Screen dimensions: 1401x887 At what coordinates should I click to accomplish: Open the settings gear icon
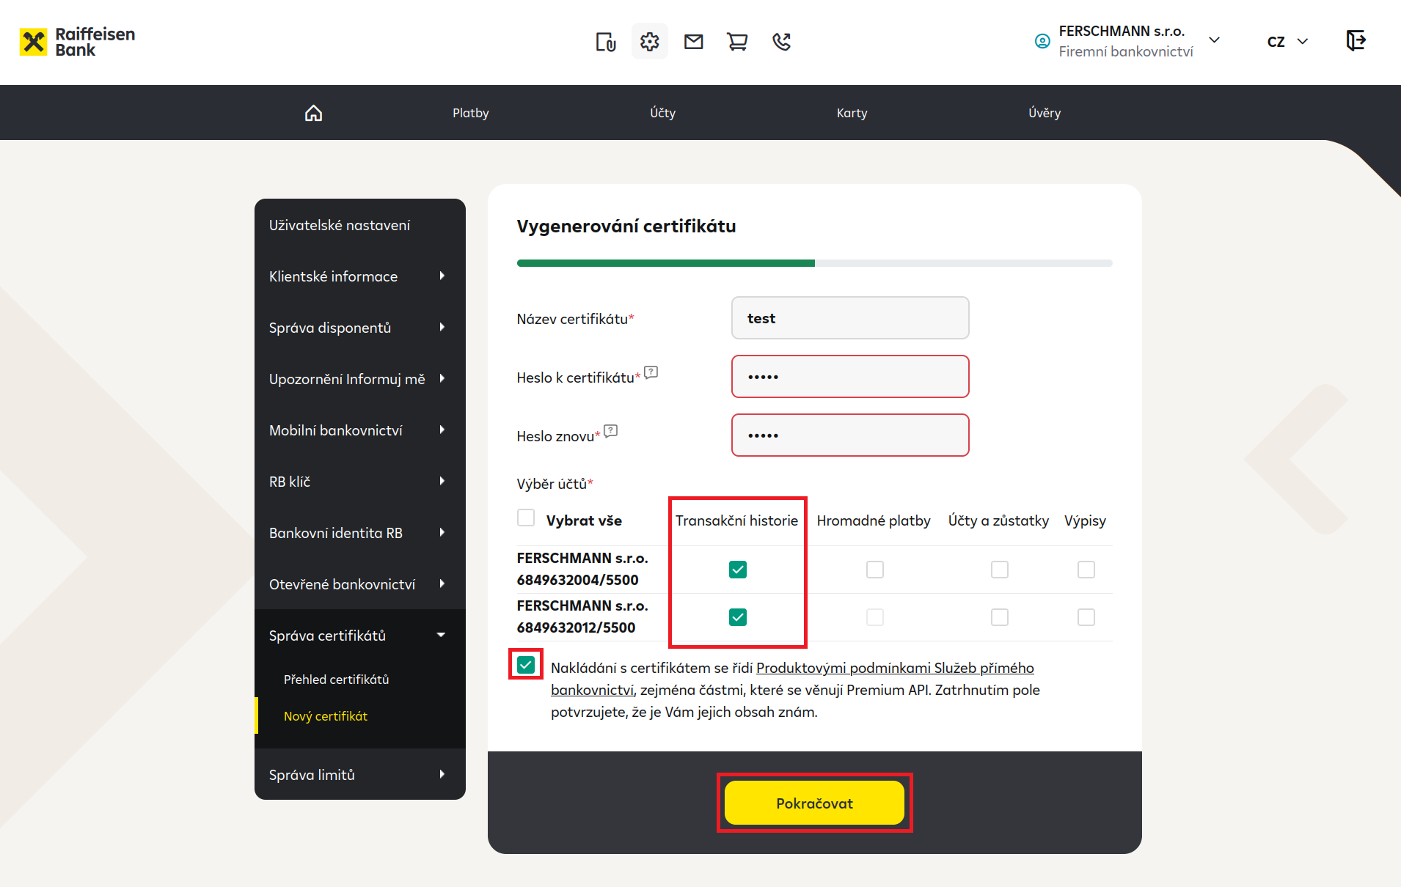(649, 42)
